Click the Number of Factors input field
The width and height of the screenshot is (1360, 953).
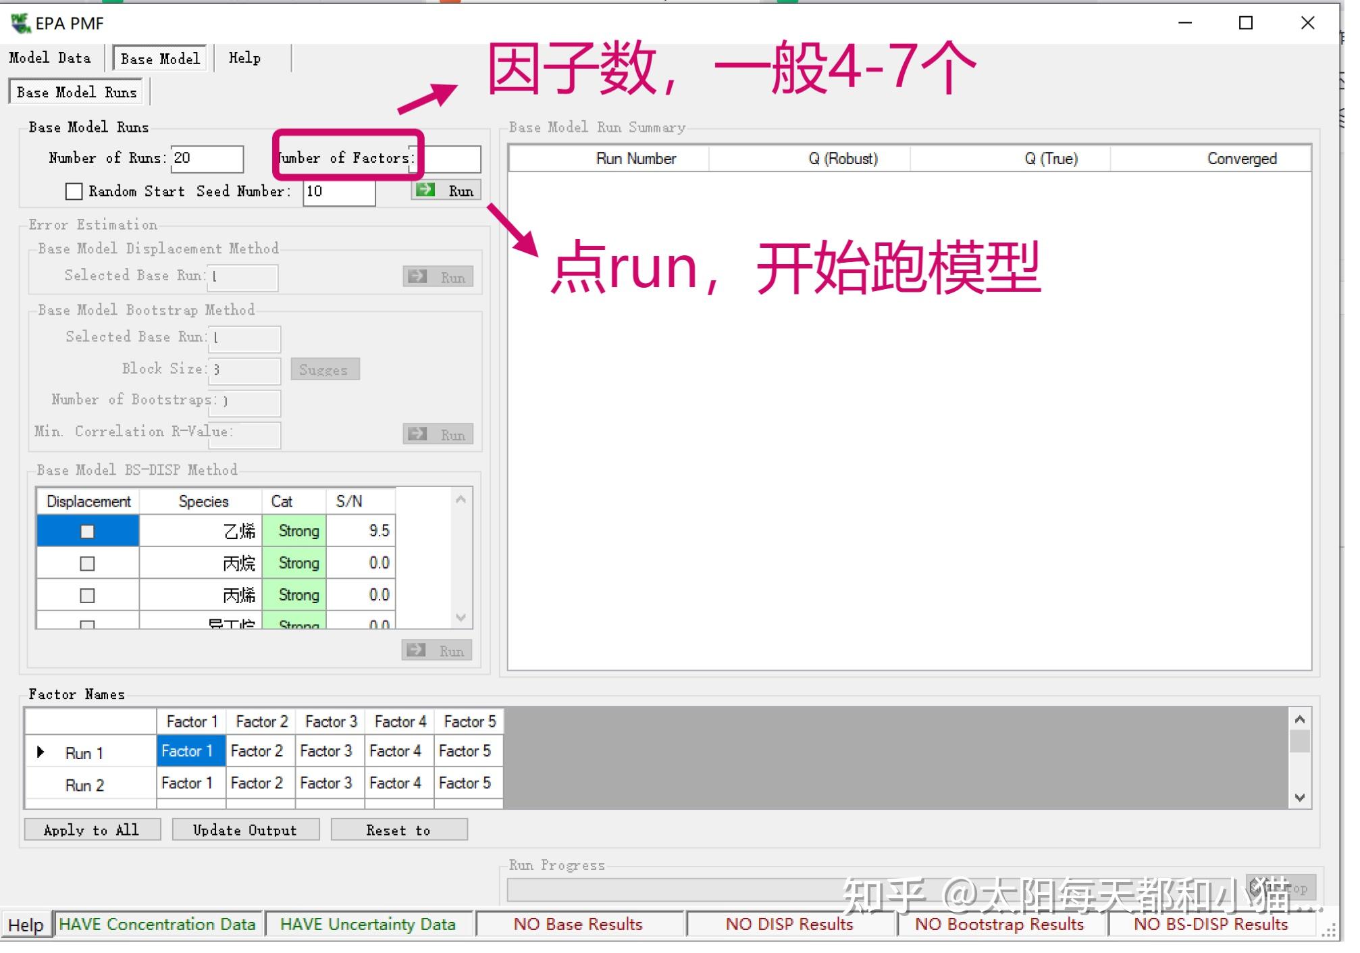coord(451,159)
